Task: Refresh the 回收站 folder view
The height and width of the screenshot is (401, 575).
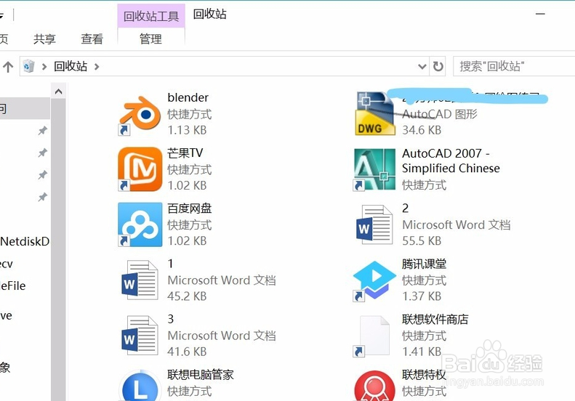Action: click(x=438, y=66)
